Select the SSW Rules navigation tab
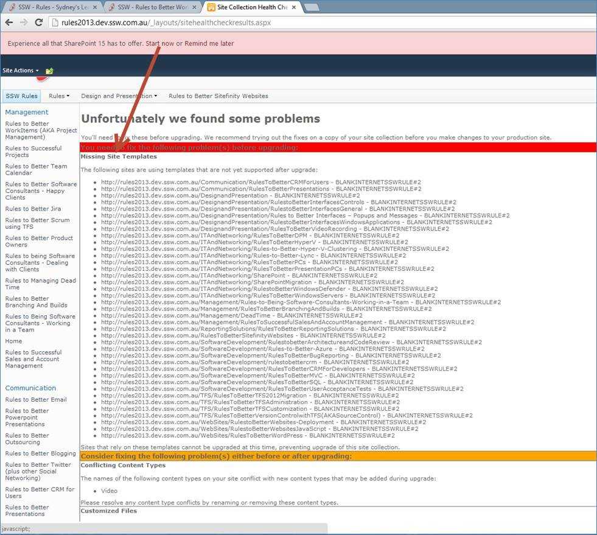Image resolution: width=597 pixels, height=535 pixels. 21,96
